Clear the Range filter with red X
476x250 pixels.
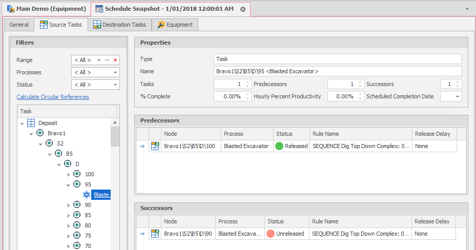(x=115, y=60)
